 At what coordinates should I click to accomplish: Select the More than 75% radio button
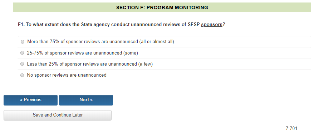coord(23,42)
